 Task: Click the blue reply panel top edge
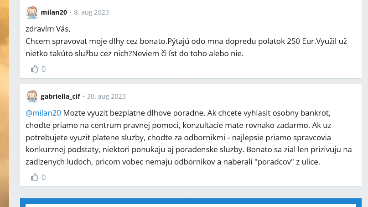point(191,200)
